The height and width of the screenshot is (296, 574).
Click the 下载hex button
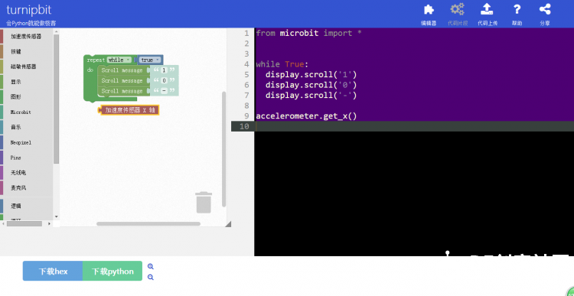[53, 271]
